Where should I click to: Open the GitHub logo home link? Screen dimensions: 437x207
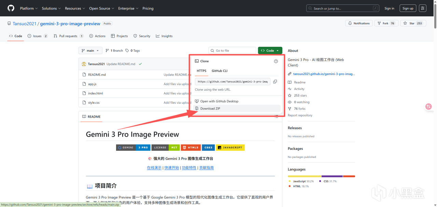[x=11, y=8]
